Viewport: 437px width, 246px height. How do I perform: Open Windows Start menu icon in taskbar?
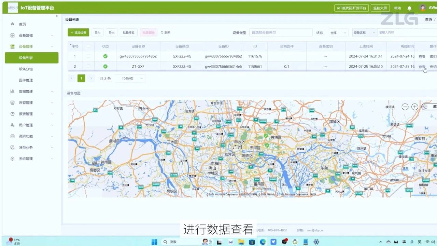point(154,242)
